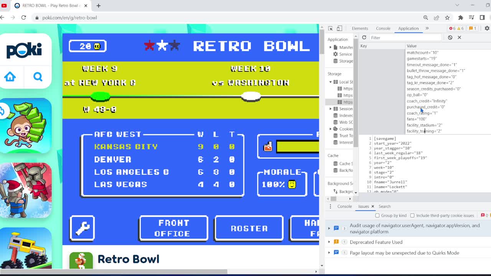This screenshot has height=276, width=491.
Task: Collapse the Local Storage tree item
Action: [x=330, y=82]
